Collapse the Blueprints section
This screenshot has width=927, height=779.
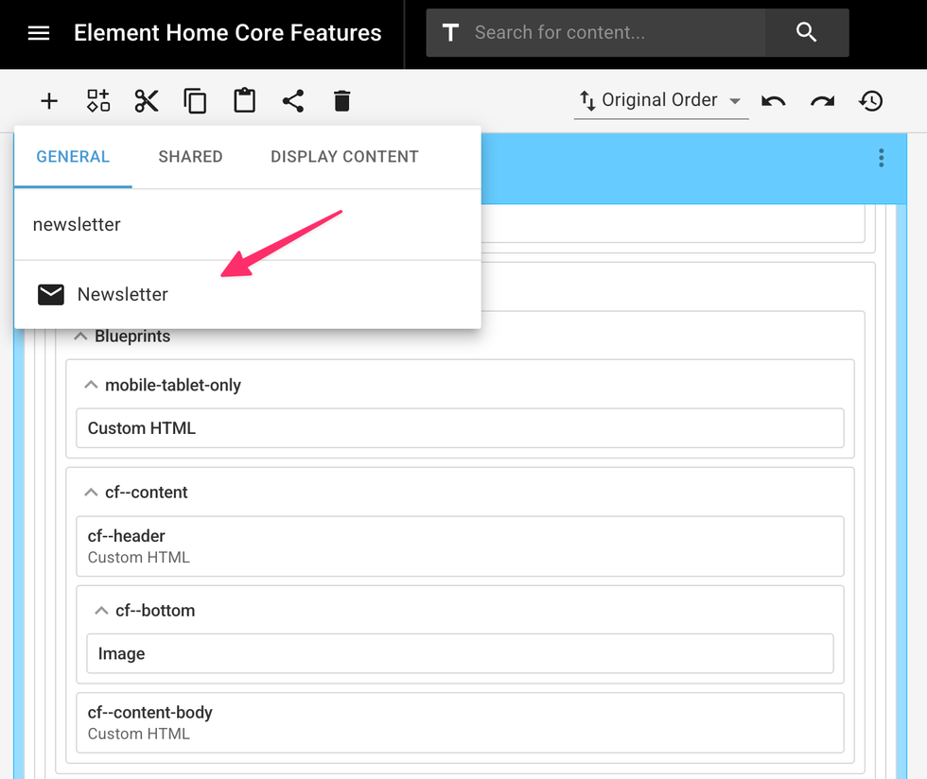pos(81,337)
